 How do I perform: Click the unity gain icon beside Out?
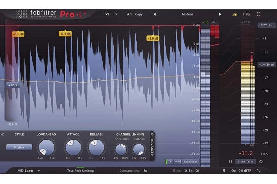[x=224, y=171]
